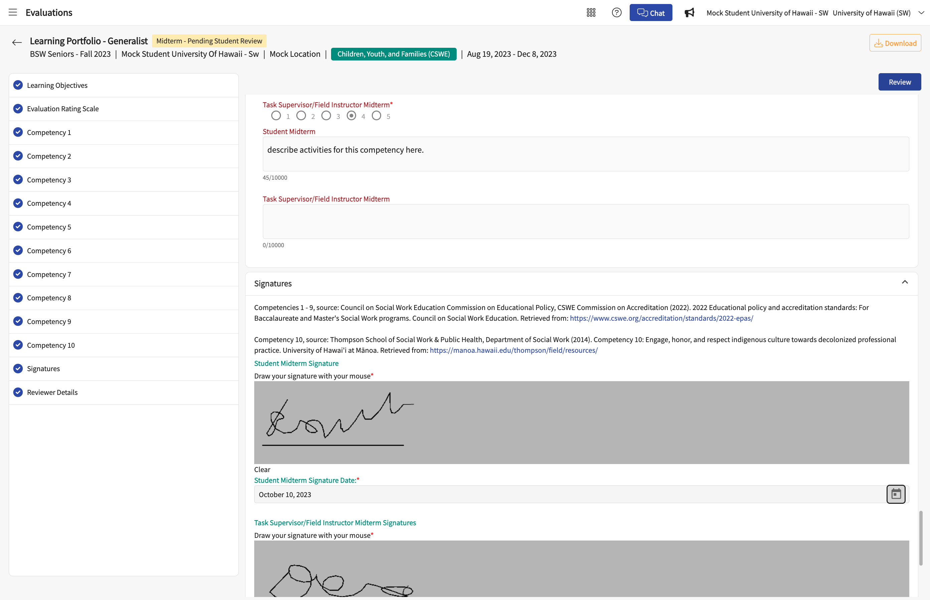This screenshot has width=930, height=600.
Task: Open the signature date calendar picker
Action: point(896,494)
